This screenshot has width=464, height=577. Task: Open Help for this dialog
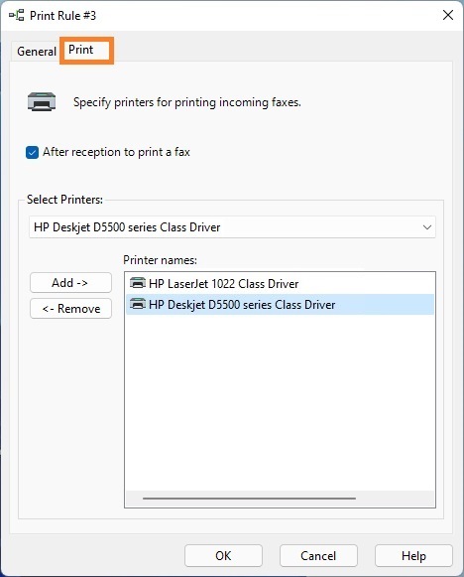pos(413,556)
